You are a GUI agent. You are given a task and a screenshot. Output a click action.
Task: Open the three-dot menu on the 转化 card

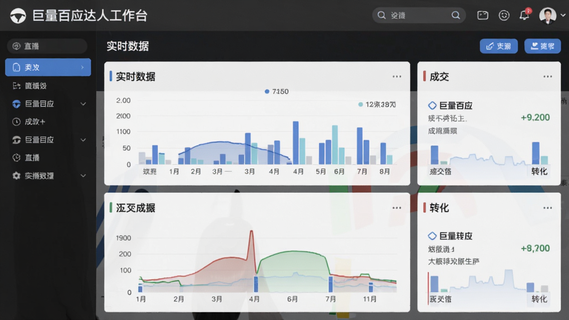tap(547, 208)
